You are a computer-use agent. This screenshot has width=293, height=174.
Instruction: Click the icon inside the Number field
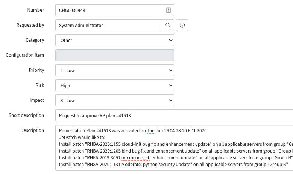[169, 10]
